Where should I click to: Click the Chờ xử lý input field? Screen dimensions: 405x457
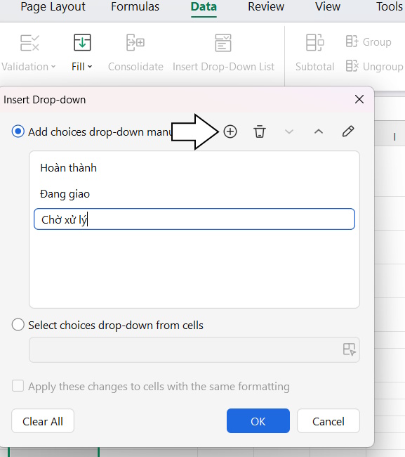194,219
